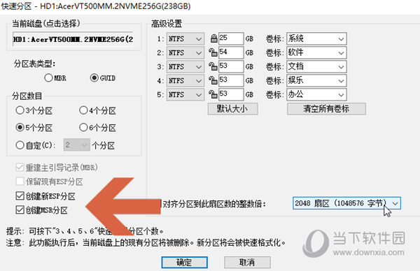Open 2048 扇区 alignment dropdown
420x271 pixels.
(x=346, y=203)
